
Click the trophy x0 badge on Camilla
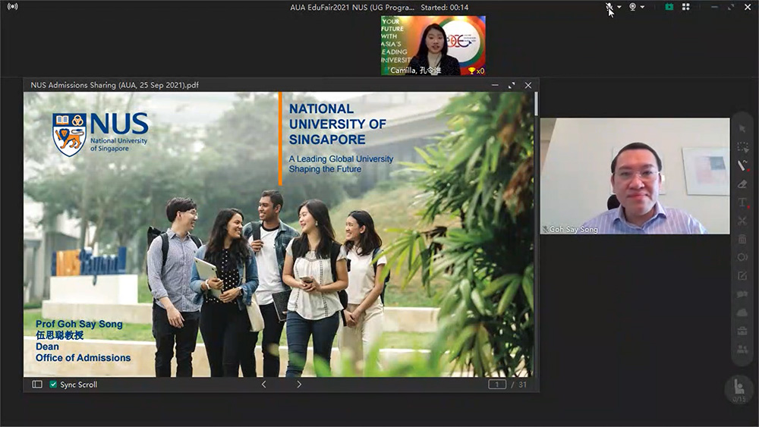click(476, 71)
